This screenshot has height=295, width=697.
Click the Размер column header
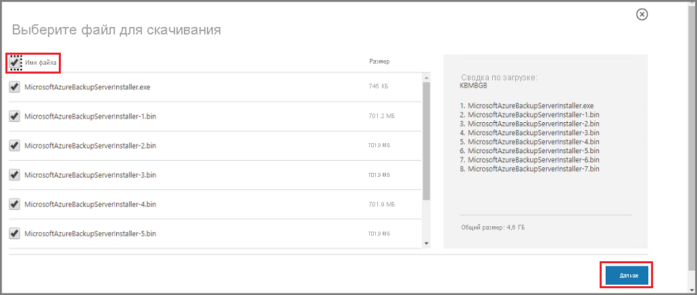(379, 61)
